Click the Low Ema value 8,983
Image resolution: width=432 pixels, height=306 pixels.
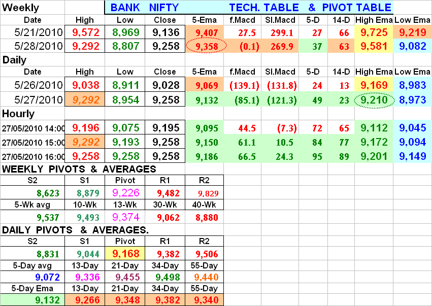[x=412, y=85]
